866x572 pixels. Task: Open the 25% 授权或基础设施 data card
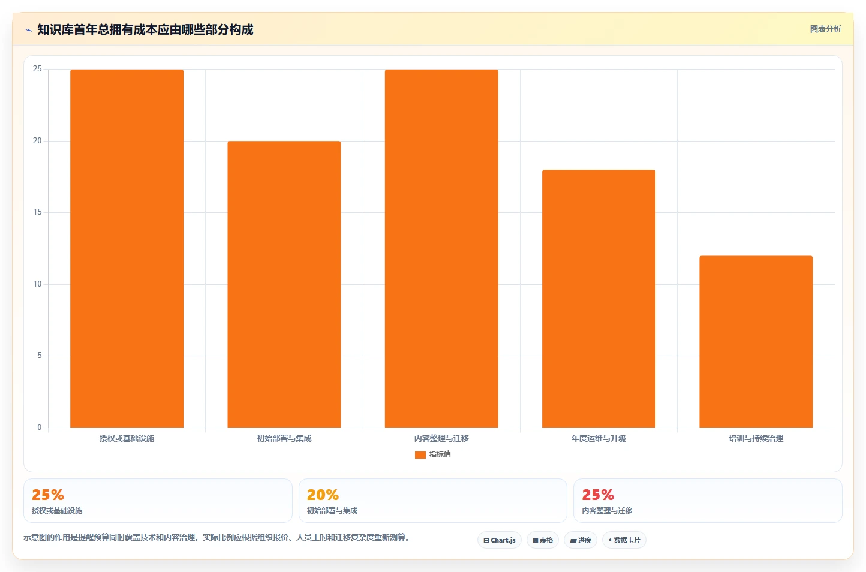pos(158,501)
